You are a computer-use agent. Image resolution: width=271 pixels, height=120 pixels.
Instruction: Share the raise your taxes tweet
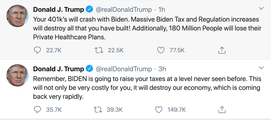(x=222, y=109)
